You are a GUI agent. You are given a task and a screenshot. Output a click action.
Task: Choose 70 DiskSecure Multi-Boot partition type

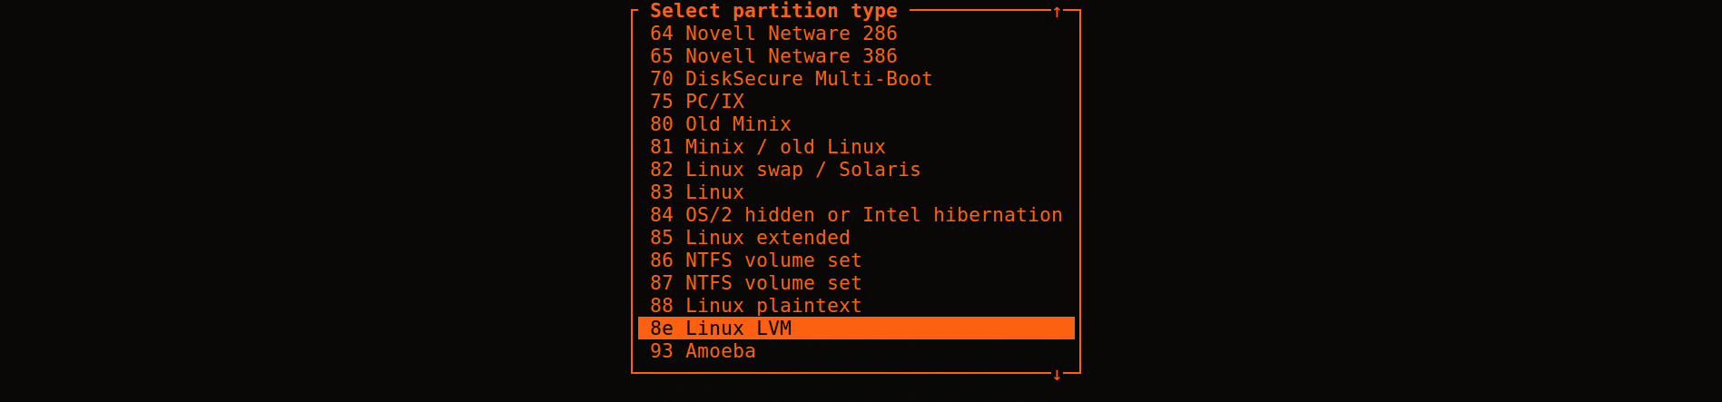pyautogui.click(x=856, y=79)
